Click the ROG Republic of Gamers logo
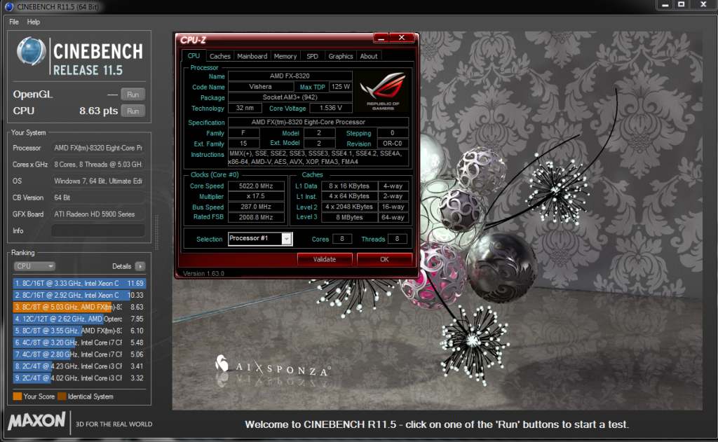This screenshot has width=718, height=442. [x=383, y=92]
